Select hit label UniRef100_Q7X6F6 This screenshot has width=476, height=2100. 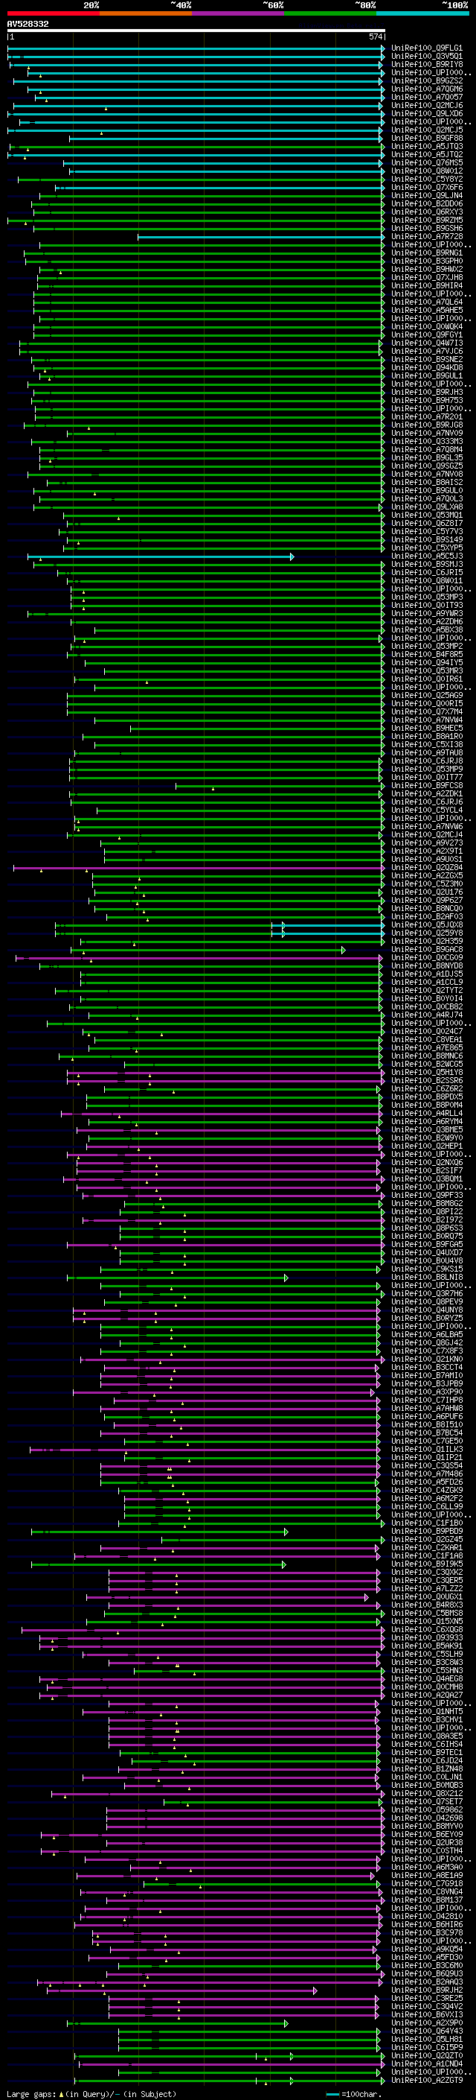coord(427,188)
